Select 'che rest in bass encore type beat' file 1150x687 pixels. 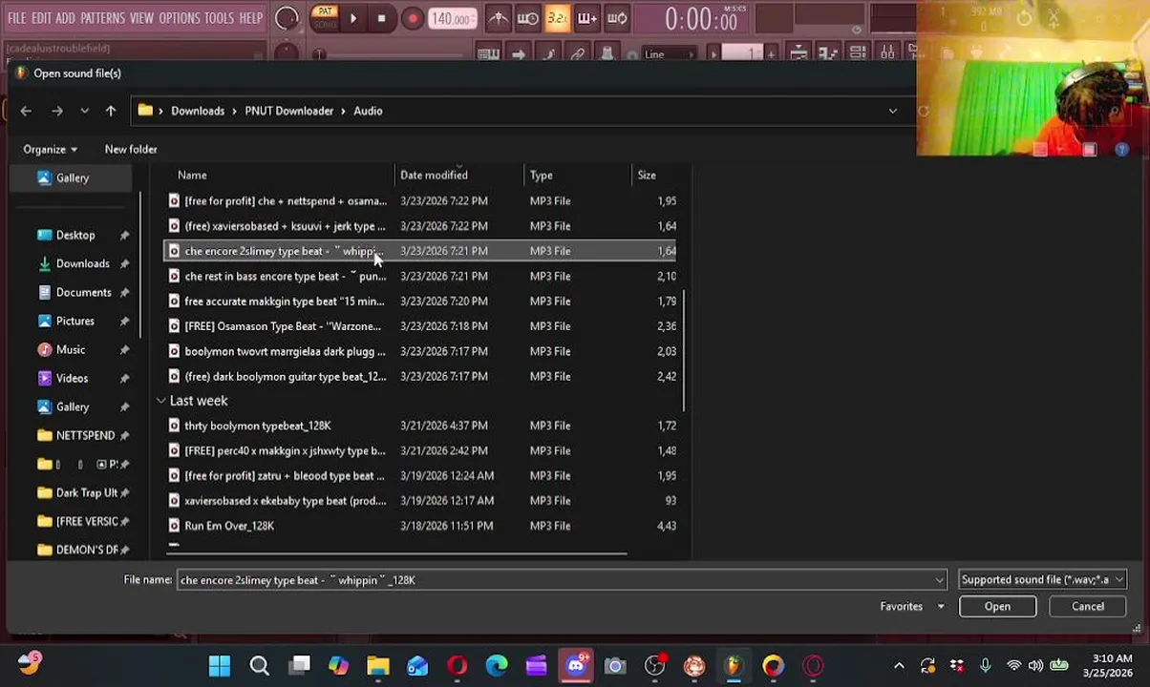pyautogui.click(x=420, y=276)
